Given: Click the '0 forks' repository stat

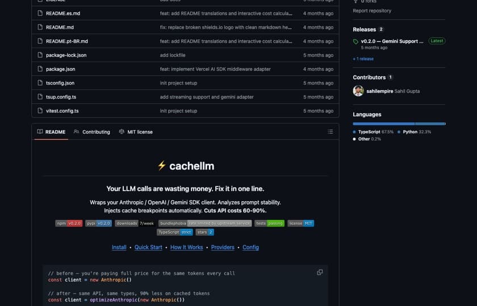Looking at the screenshot, I should (365, 1).
